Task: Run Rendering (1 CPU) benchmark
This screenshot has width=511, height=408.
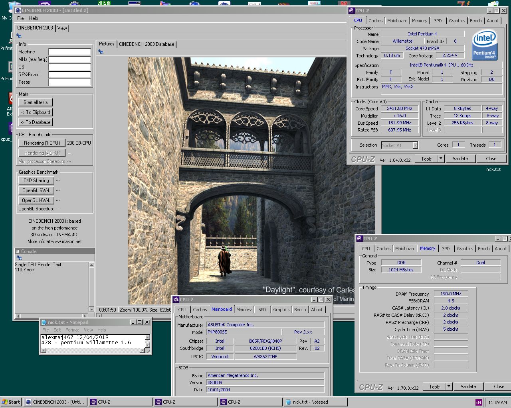Action: click(x=42, y=143)
